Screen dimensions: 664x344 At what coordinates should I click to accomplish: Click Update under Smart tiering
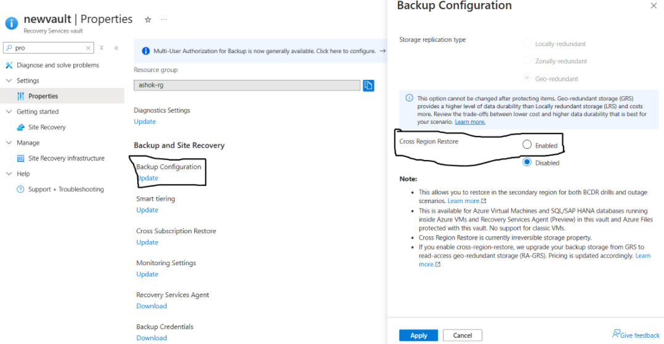147,210
